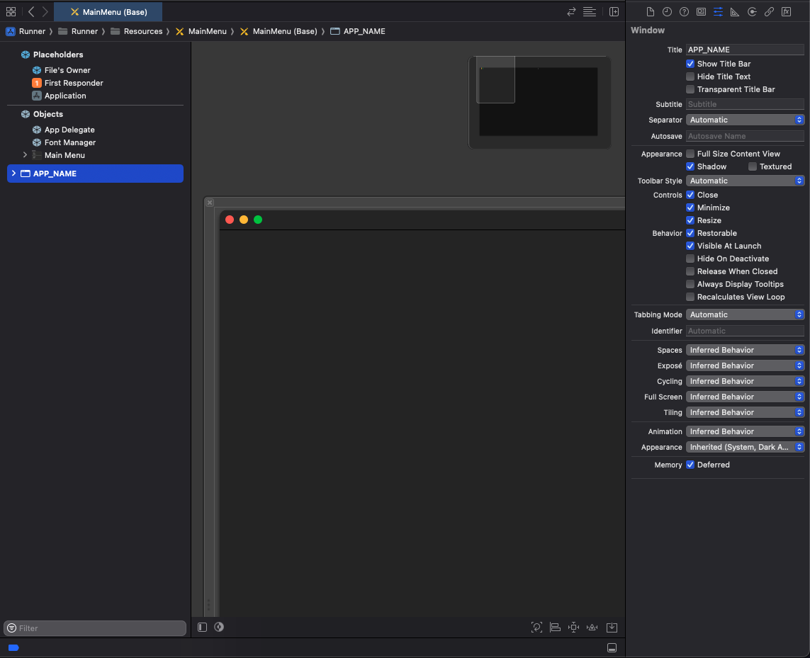Open the Tabbing Mode dropdown

coord(745,314)
